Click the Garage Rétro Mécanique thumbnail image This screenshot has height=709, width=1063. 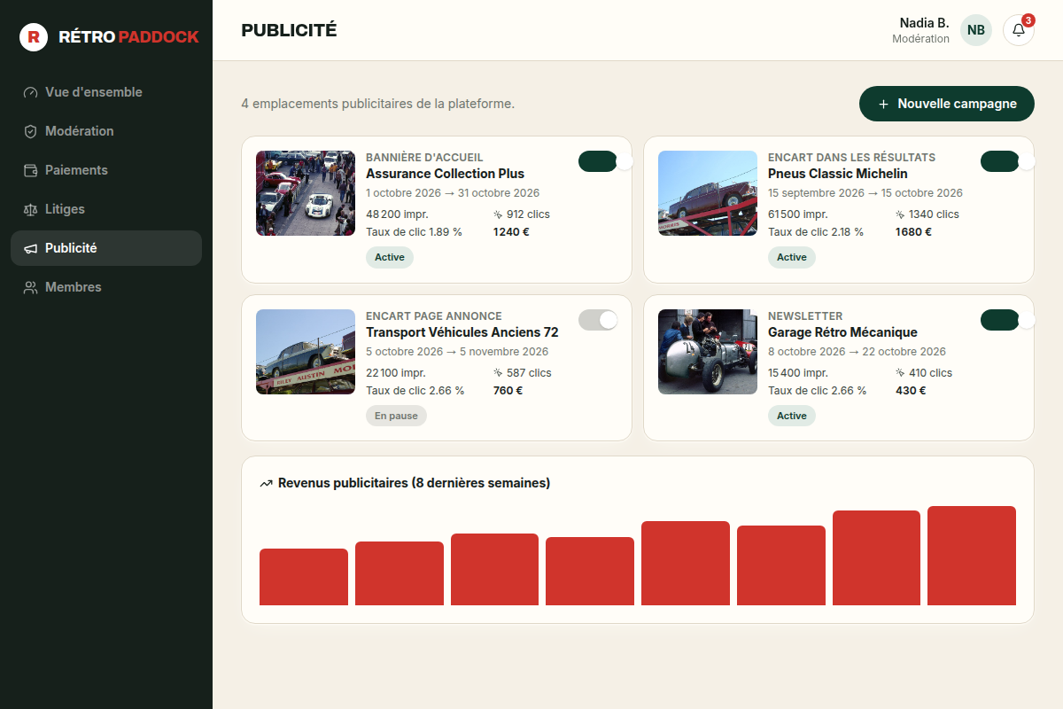[x=708, y=352]
